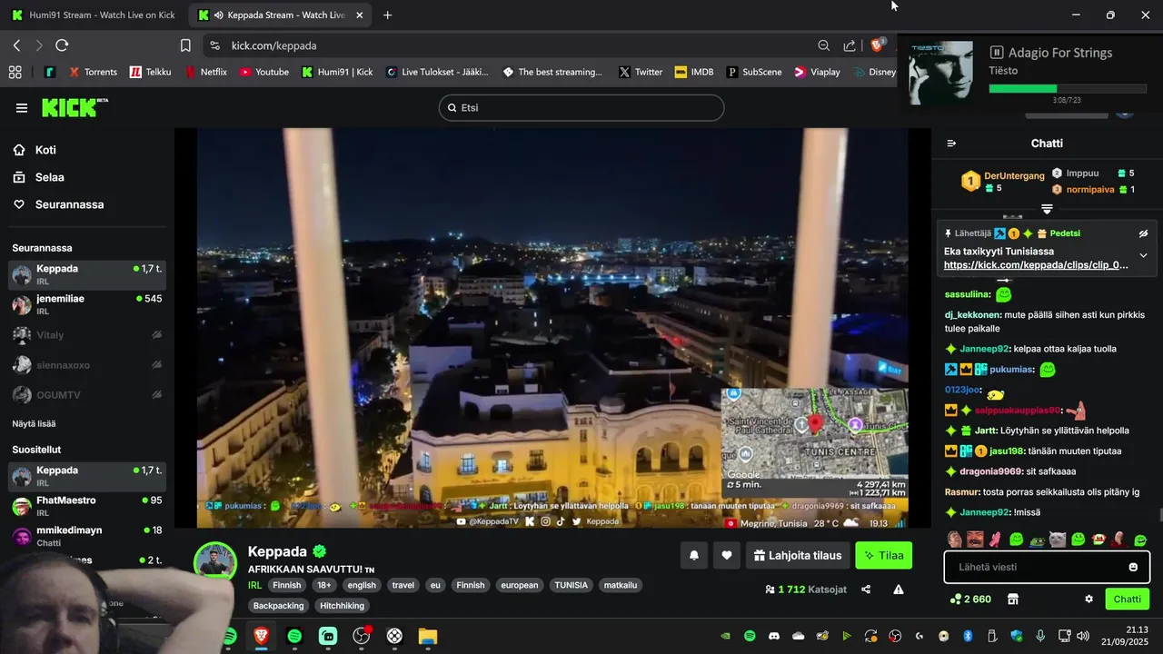Bookmark this page with bookmark icon
The width and height of the screenshot is (1163, 654).
[x=185, y=45]
